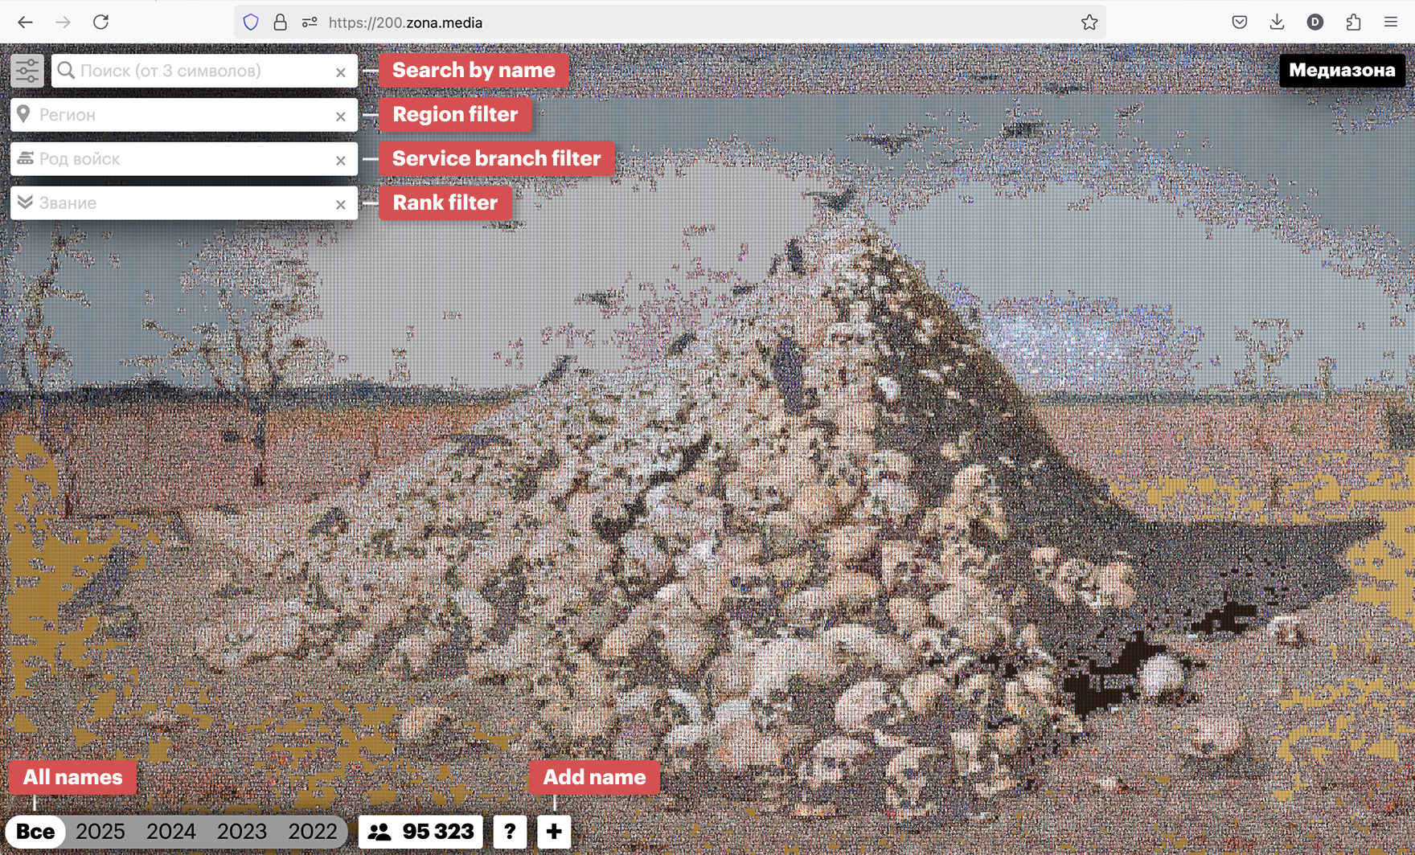Toggle the filters panel icon
The width and height of the screenshot is (1415, 855).
point(27,71)
